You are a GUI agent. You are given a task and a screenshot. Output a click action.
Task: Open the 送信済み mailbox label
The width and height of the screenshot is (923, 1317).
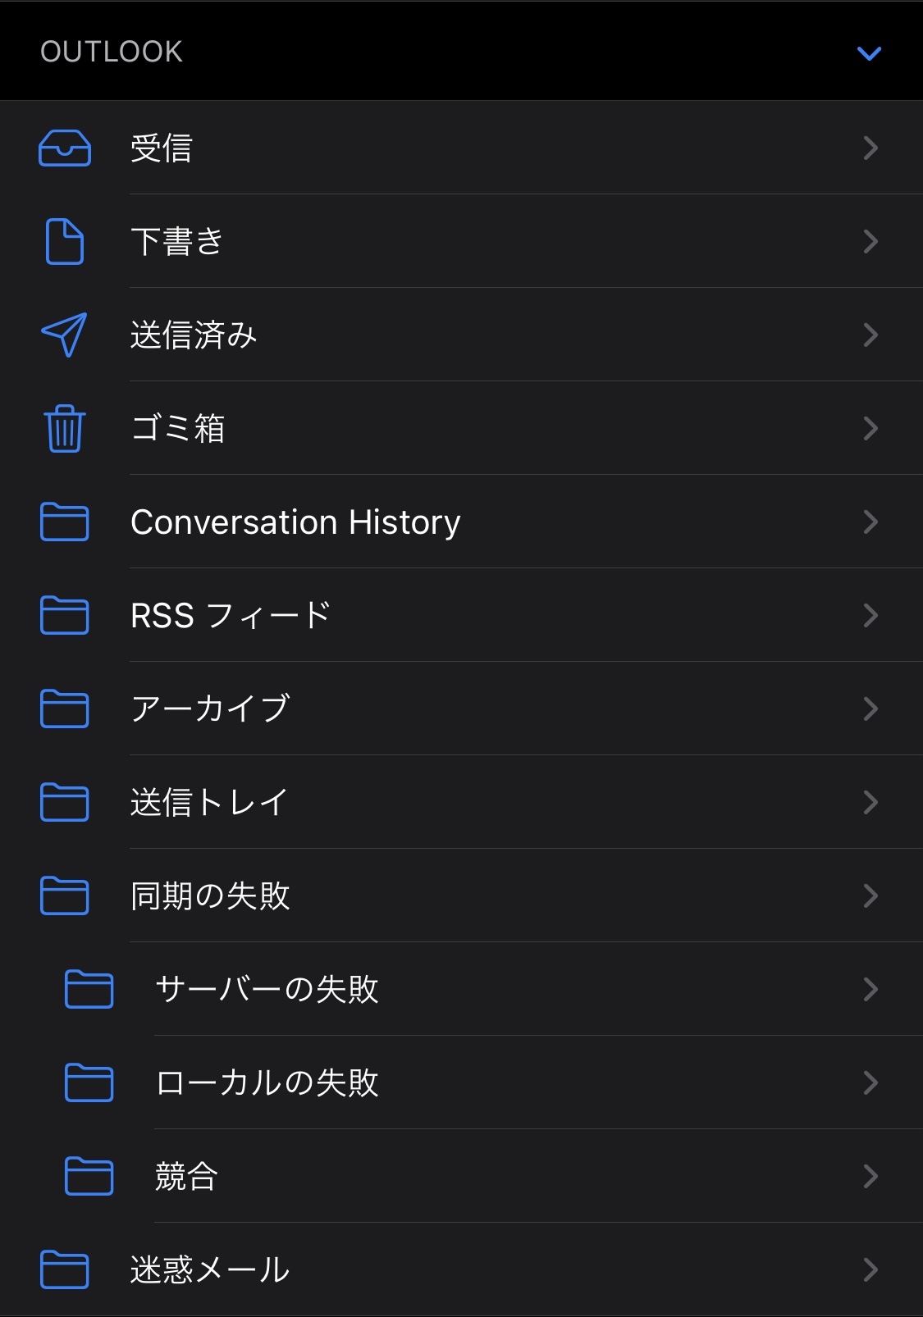coord(194,335)
